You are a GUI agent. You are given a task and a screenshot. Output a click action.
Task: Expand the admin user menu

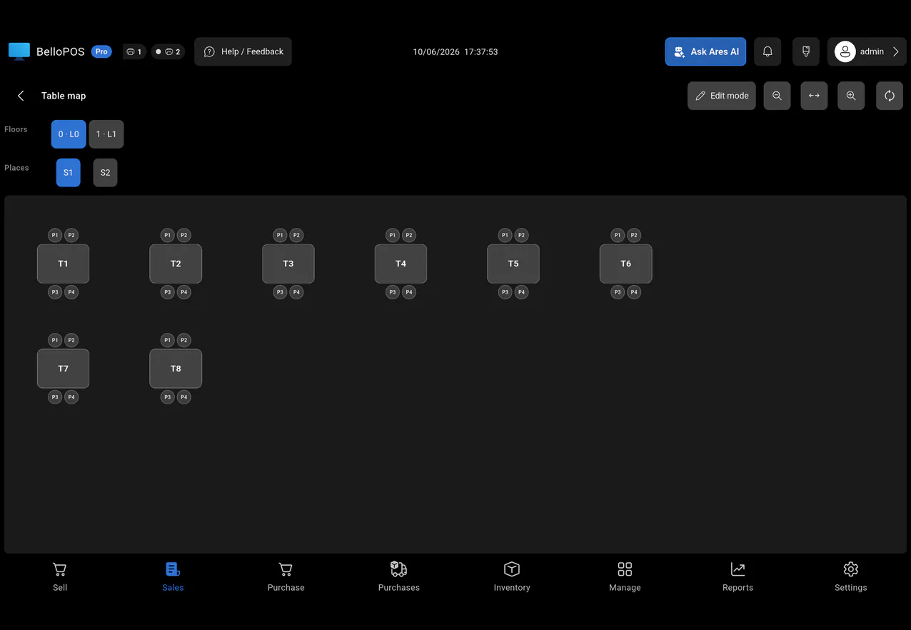click(x=867, y=51)
